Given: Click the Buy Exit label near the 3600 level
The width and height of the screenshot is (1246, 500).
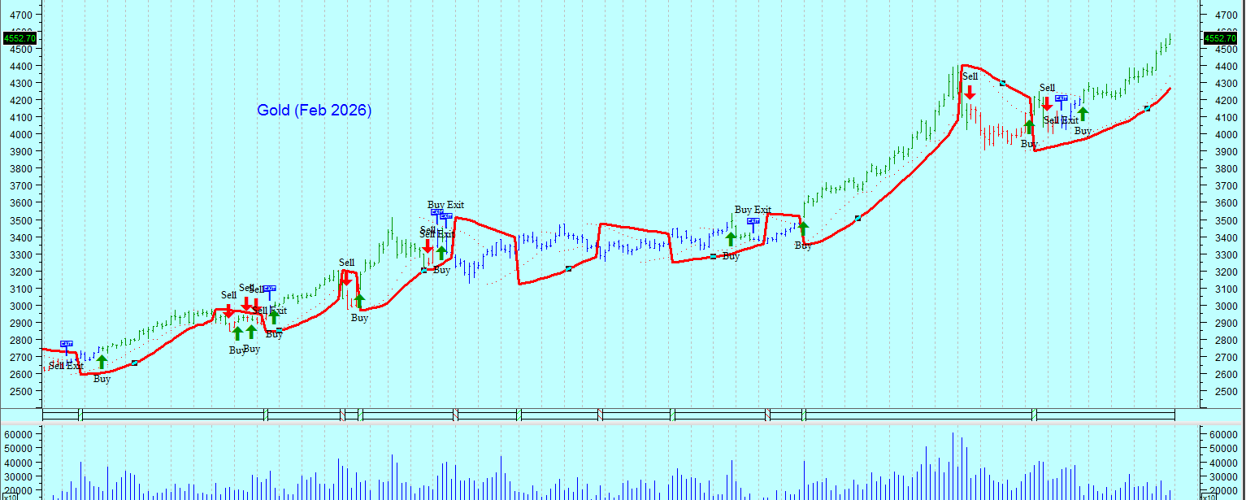Looking at the screenshot, I should (x=445, y=205).
